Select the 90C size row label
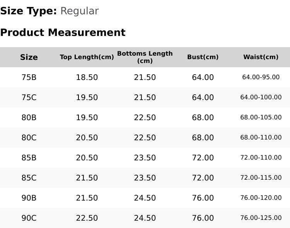 (29, 218)
